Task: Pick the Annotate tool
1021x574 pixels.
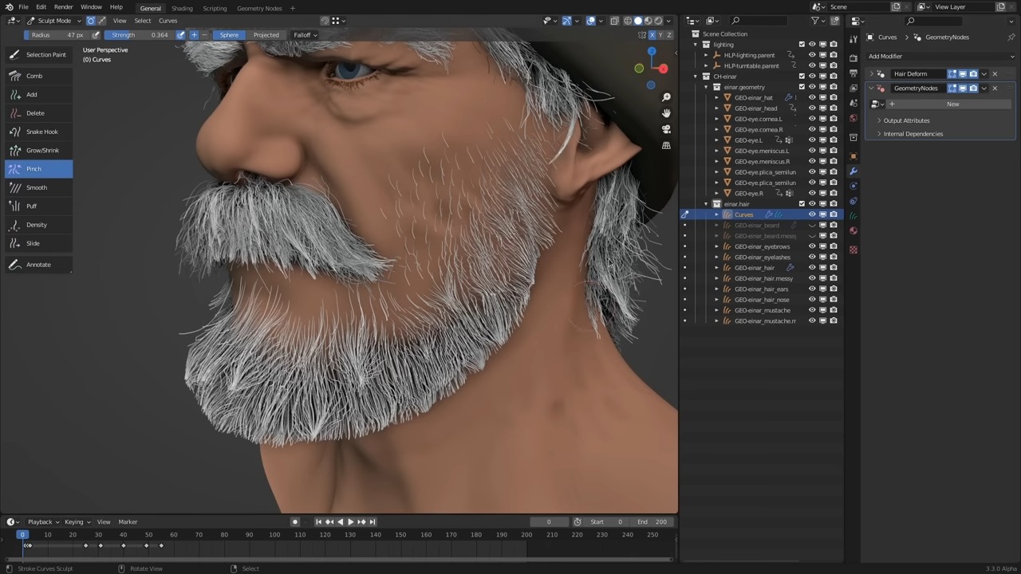Action: click(37, 265)
